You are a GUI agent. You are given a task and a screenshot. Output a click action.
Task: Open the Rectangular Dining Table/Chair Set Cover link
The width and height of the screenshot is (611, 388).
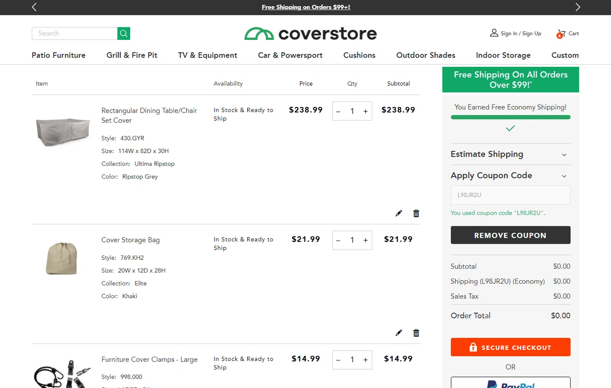coord(149,116)
